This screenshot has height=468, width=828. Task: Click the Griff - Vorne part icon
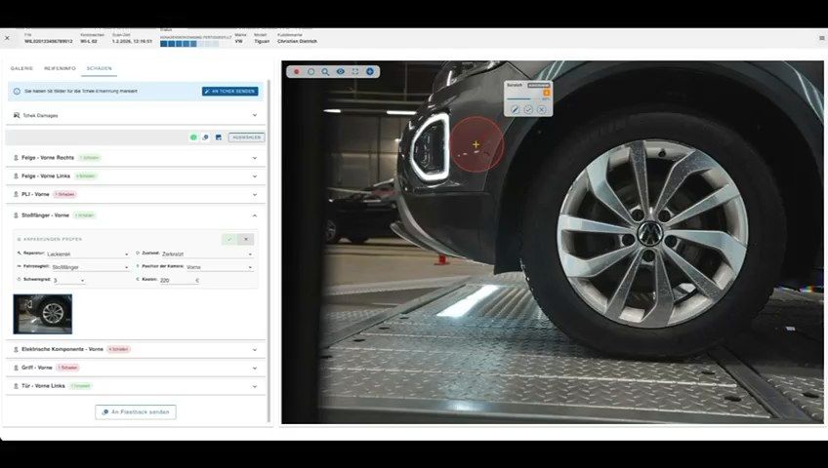coord(16,368)
